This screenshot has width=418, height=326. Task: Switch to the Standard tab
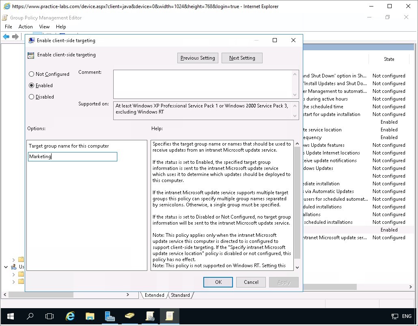(x=180, y=295)
